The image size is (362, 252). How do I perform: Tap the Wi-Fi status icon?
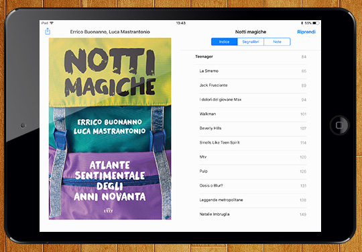tap(52, 23)
